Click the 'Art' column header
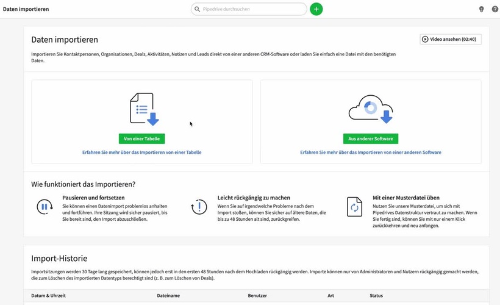The image size is (500, 305). coord(331,295)
